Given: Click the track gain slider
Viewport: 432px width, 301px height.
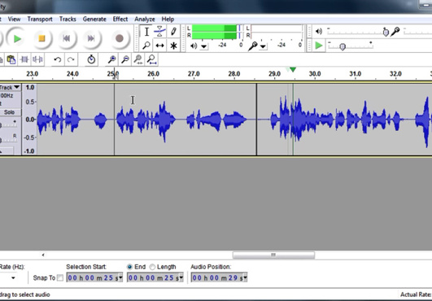Looking at the screenshot, I should tap(8, 124).
